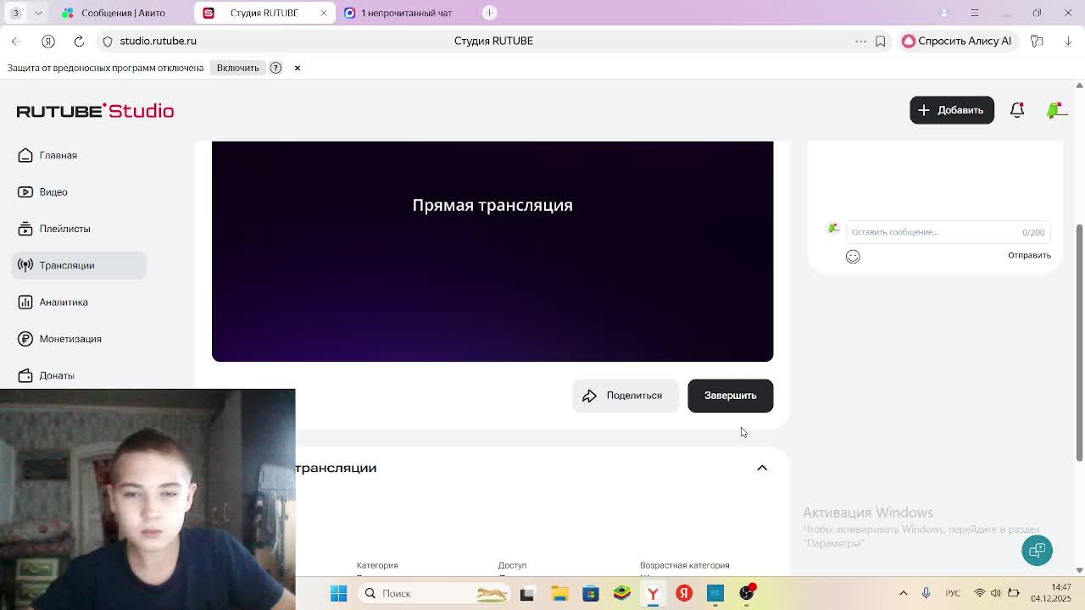Open browser extensions icon
The width and height of the screenshot is (1085, 610).
(1037, 41)
